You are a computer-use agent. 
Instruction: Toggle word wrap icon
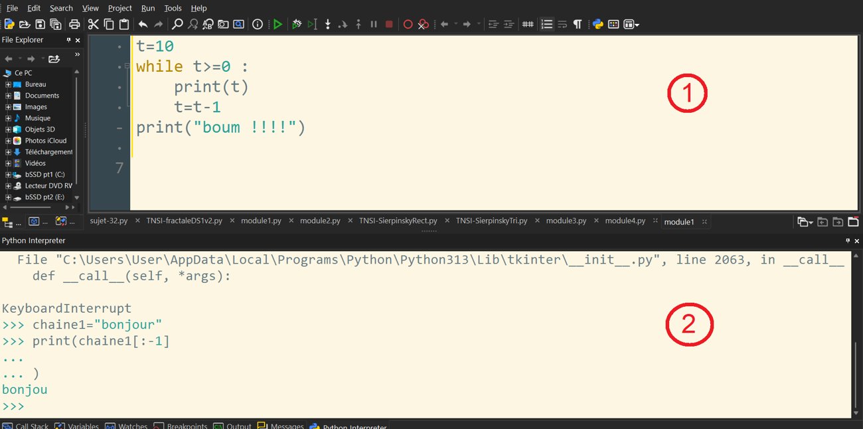point(562,24)
